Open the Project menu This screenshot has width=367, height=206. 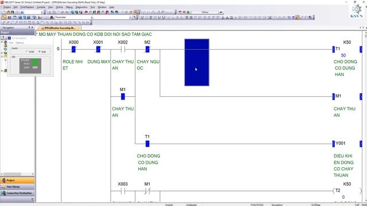click(7, 7)
